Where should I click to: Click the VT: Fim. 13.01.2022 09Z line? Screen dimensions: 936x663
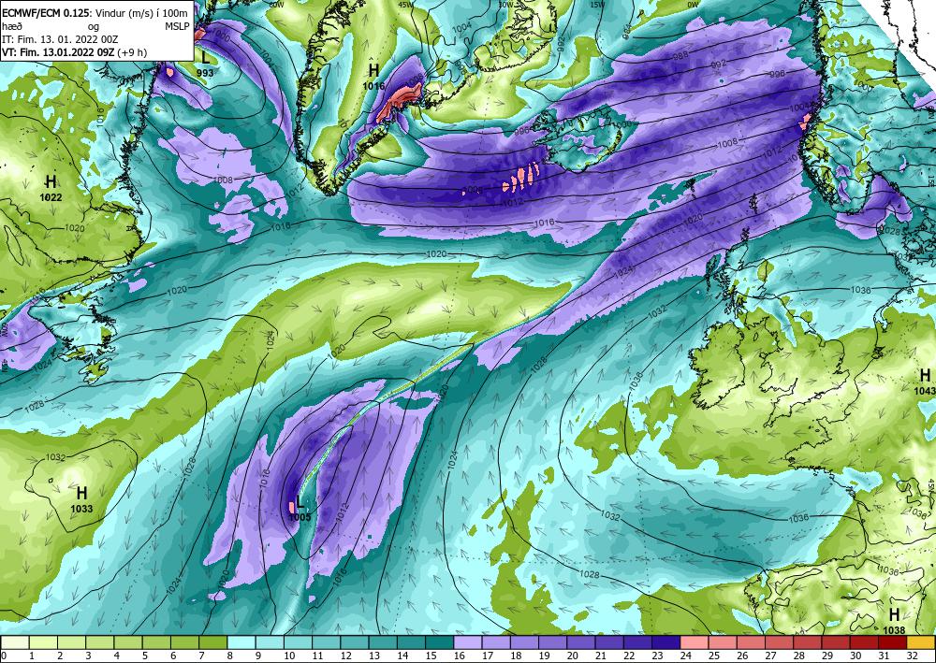[75, 52]
